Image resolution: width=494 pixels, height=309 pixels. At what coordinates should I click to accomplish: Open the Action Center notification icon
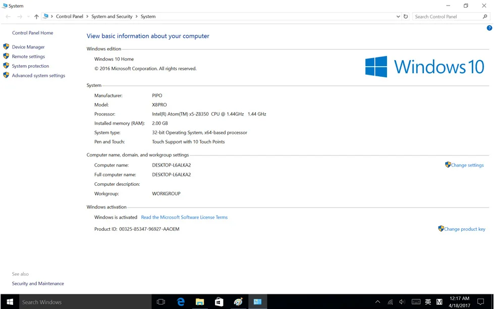tap(481, 302)
